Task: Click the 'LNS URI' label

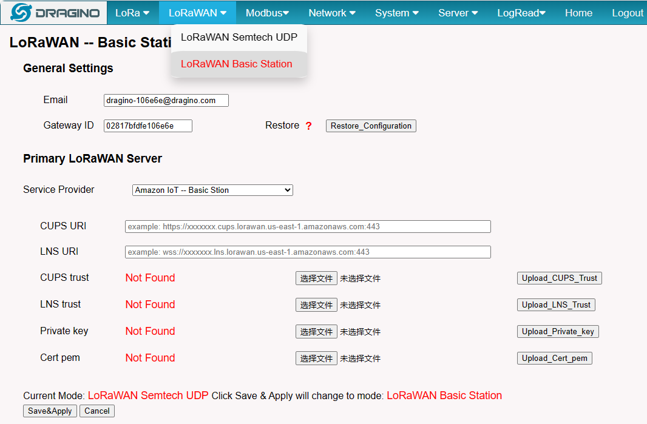Action: pos(59,252)
